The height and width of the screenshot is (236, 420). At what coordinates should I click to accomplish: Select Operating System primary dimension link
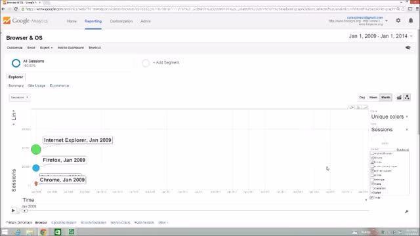[64, 223]
